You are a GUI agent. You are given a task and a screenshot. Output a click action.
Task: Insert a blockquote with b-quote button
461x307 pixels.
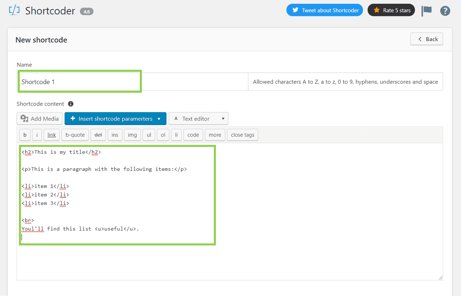75,135
